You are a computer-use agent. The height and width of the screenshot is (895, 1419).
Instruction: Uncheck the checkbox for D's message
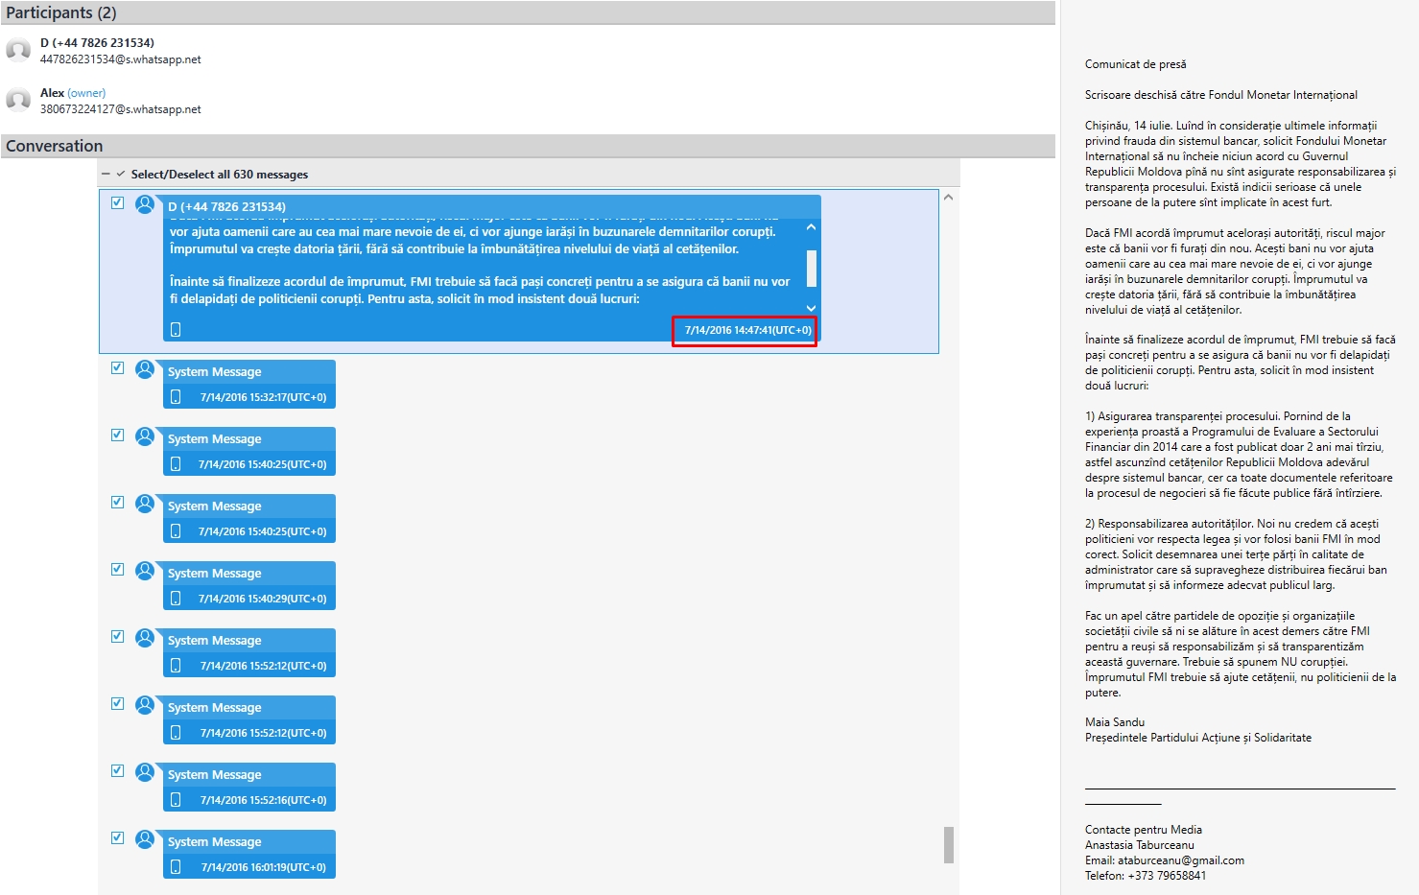(x=117, y=203)
